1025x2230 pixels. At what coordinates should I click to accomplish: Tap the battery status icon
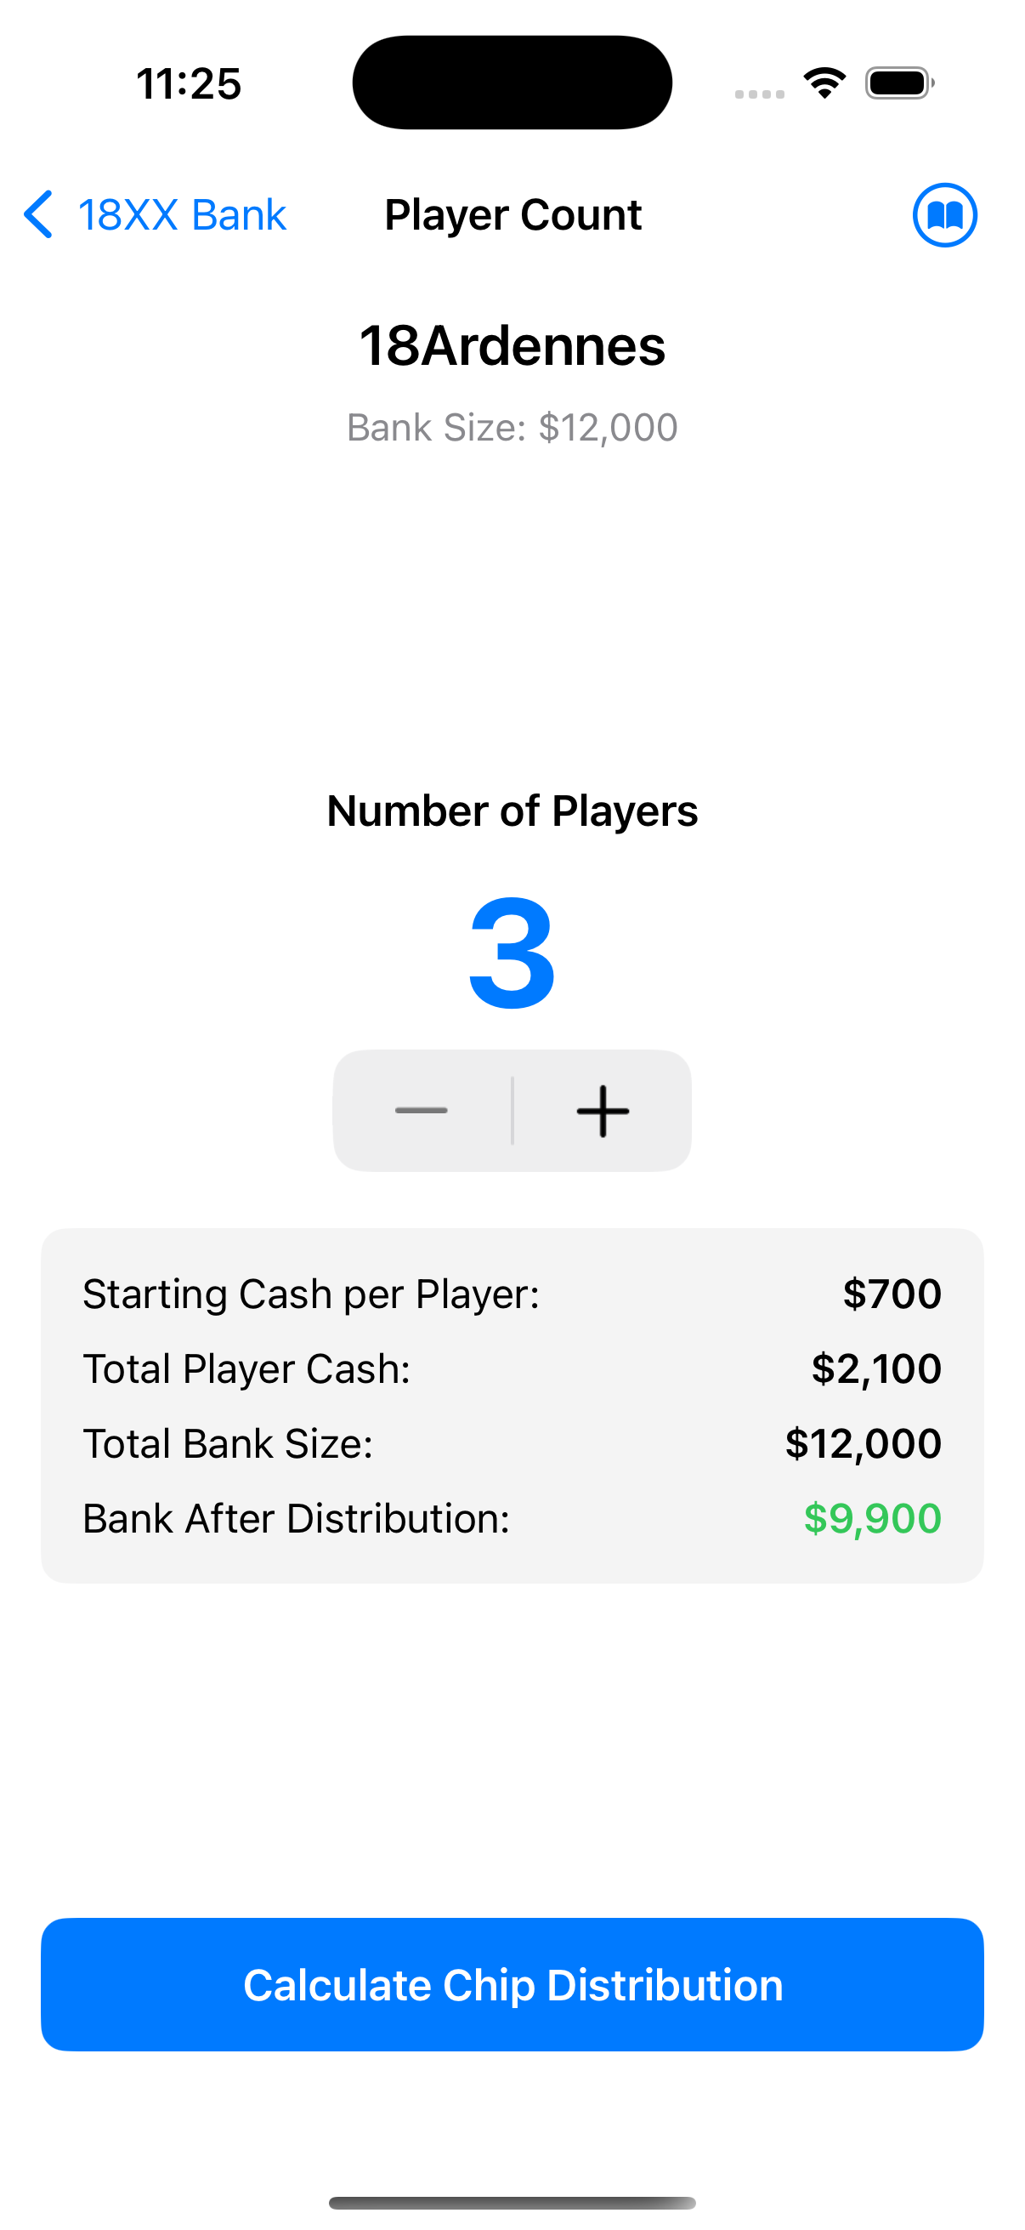(x=898, y=83)
